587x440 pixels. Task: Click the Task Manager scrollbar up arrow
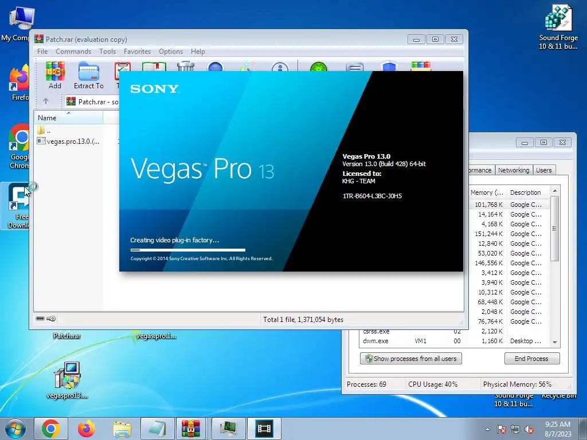[555, 191]
